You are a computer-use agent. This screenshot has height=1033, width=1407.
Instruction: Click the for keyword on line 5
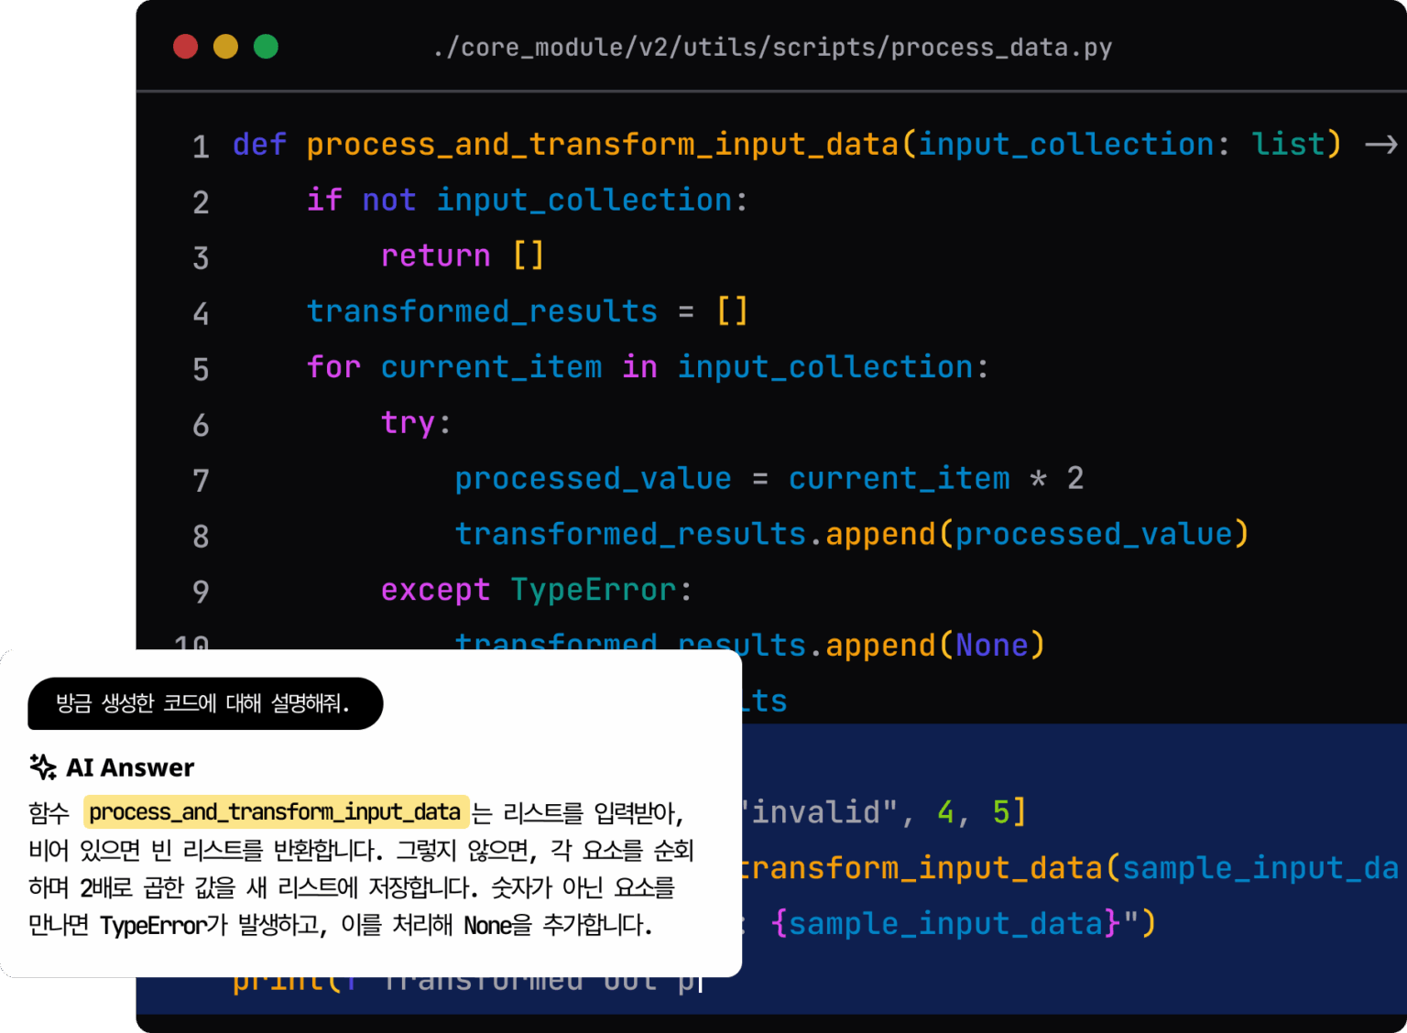pyautogui.click(x=333, y=366)
